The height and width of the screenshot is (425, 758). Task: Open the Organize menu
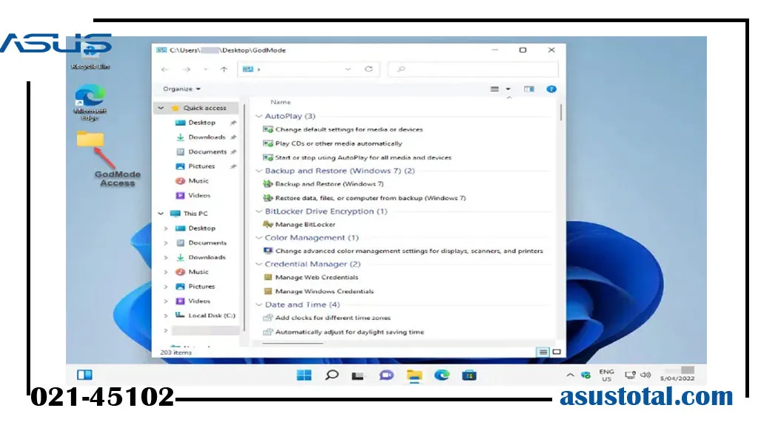click(182, 89)
